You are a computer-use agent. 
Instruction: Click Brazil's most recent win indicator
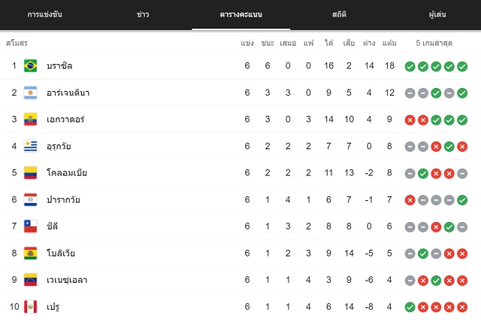click(x=462, y=66)
